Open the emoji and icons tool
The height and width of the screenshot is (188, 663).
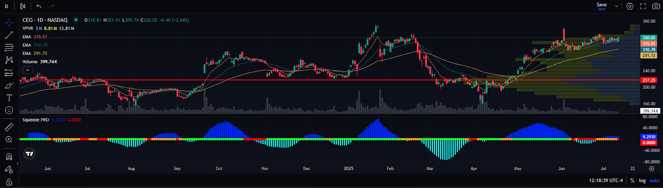pos(9,110)
